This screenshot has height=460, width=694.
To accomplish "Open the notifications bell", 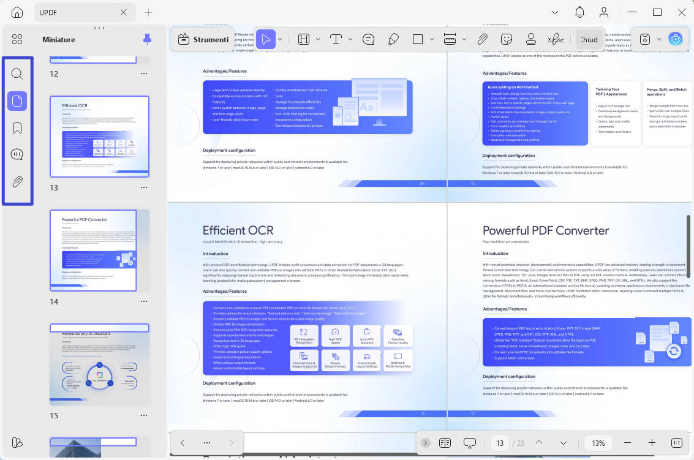I will 579,12.
